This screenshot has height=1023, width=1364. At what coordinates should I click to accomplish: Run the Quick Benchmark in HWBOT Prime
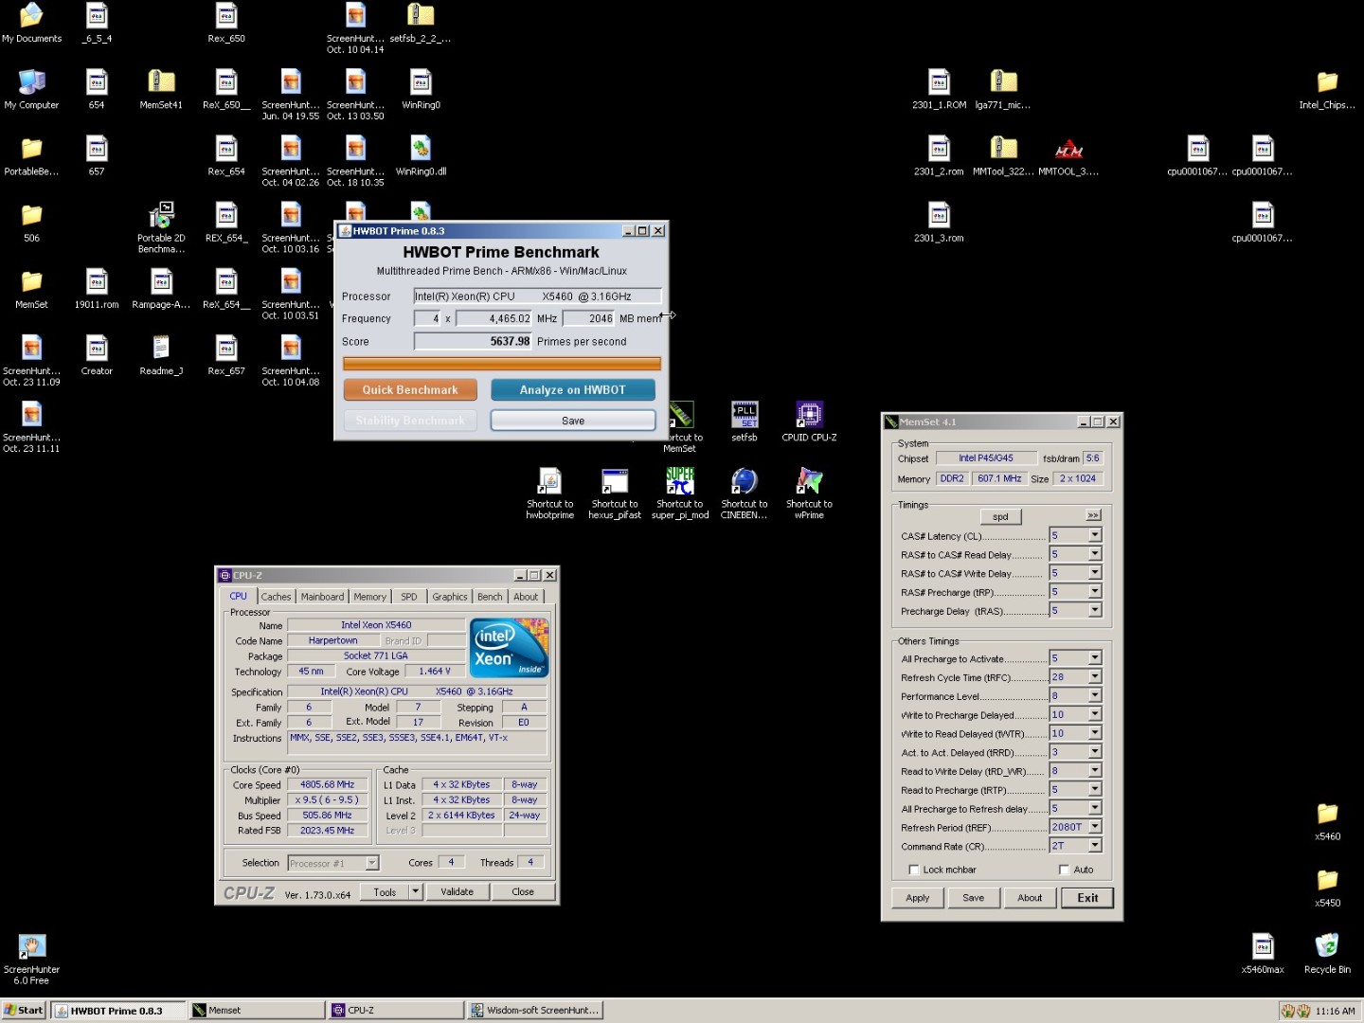pyautogui.click(x=410, y=390)
